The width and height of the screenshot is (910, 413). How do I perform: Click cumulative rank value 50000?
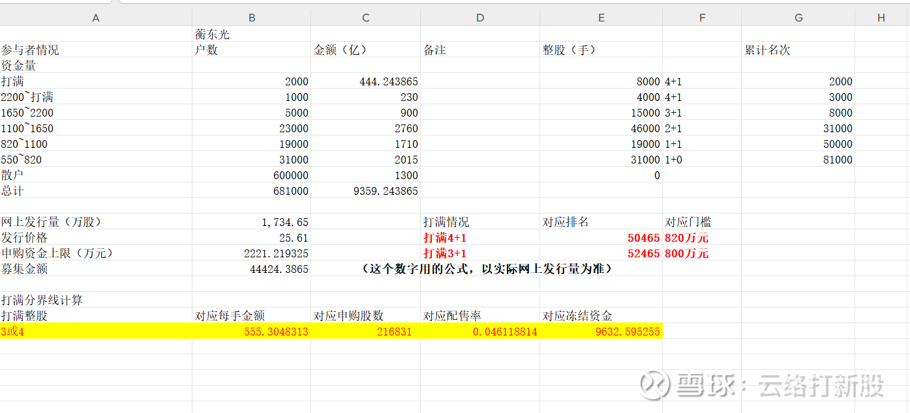click(x=798, y=144)
